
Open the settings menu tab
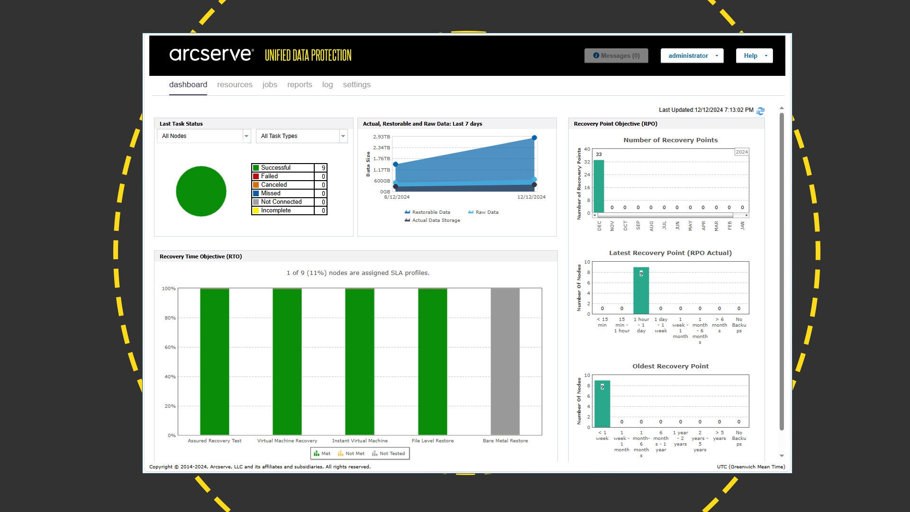tap(357, 84)
